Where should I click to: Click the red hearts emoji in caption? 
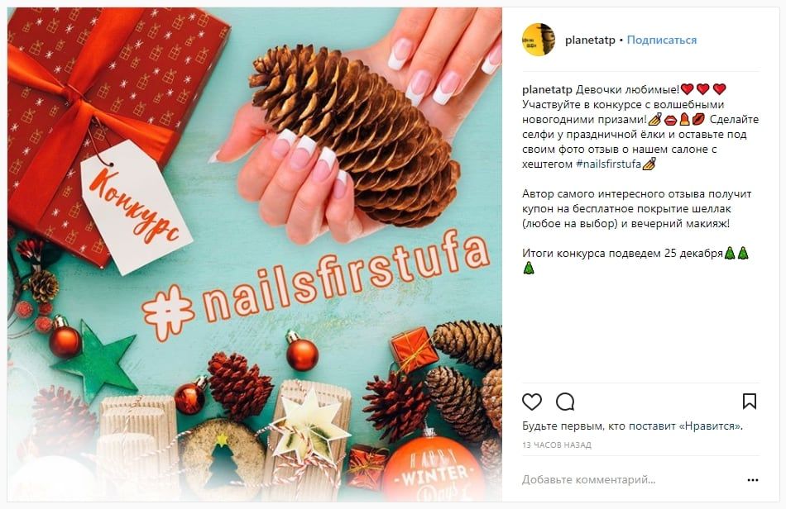tap(703, 89)
